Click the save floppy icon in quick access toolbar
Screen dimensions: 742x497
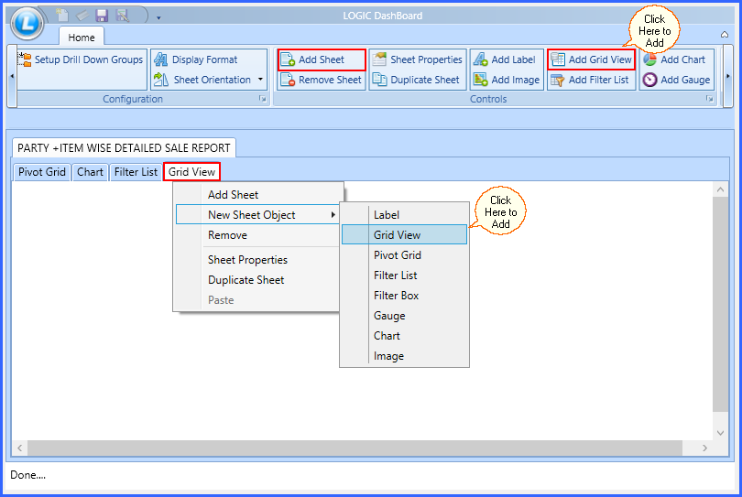(x=103, y=16)
